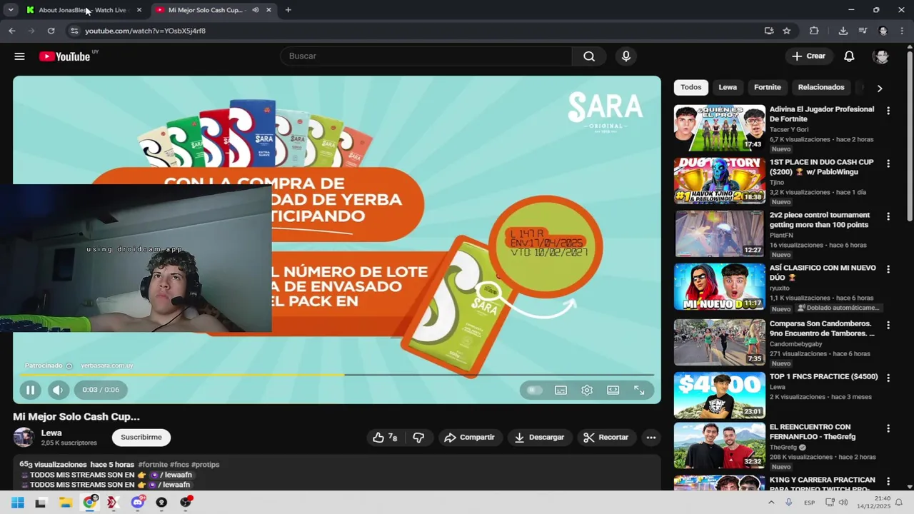
Task: Clip the video with Recortar
Action: click(x=606, y=438)
